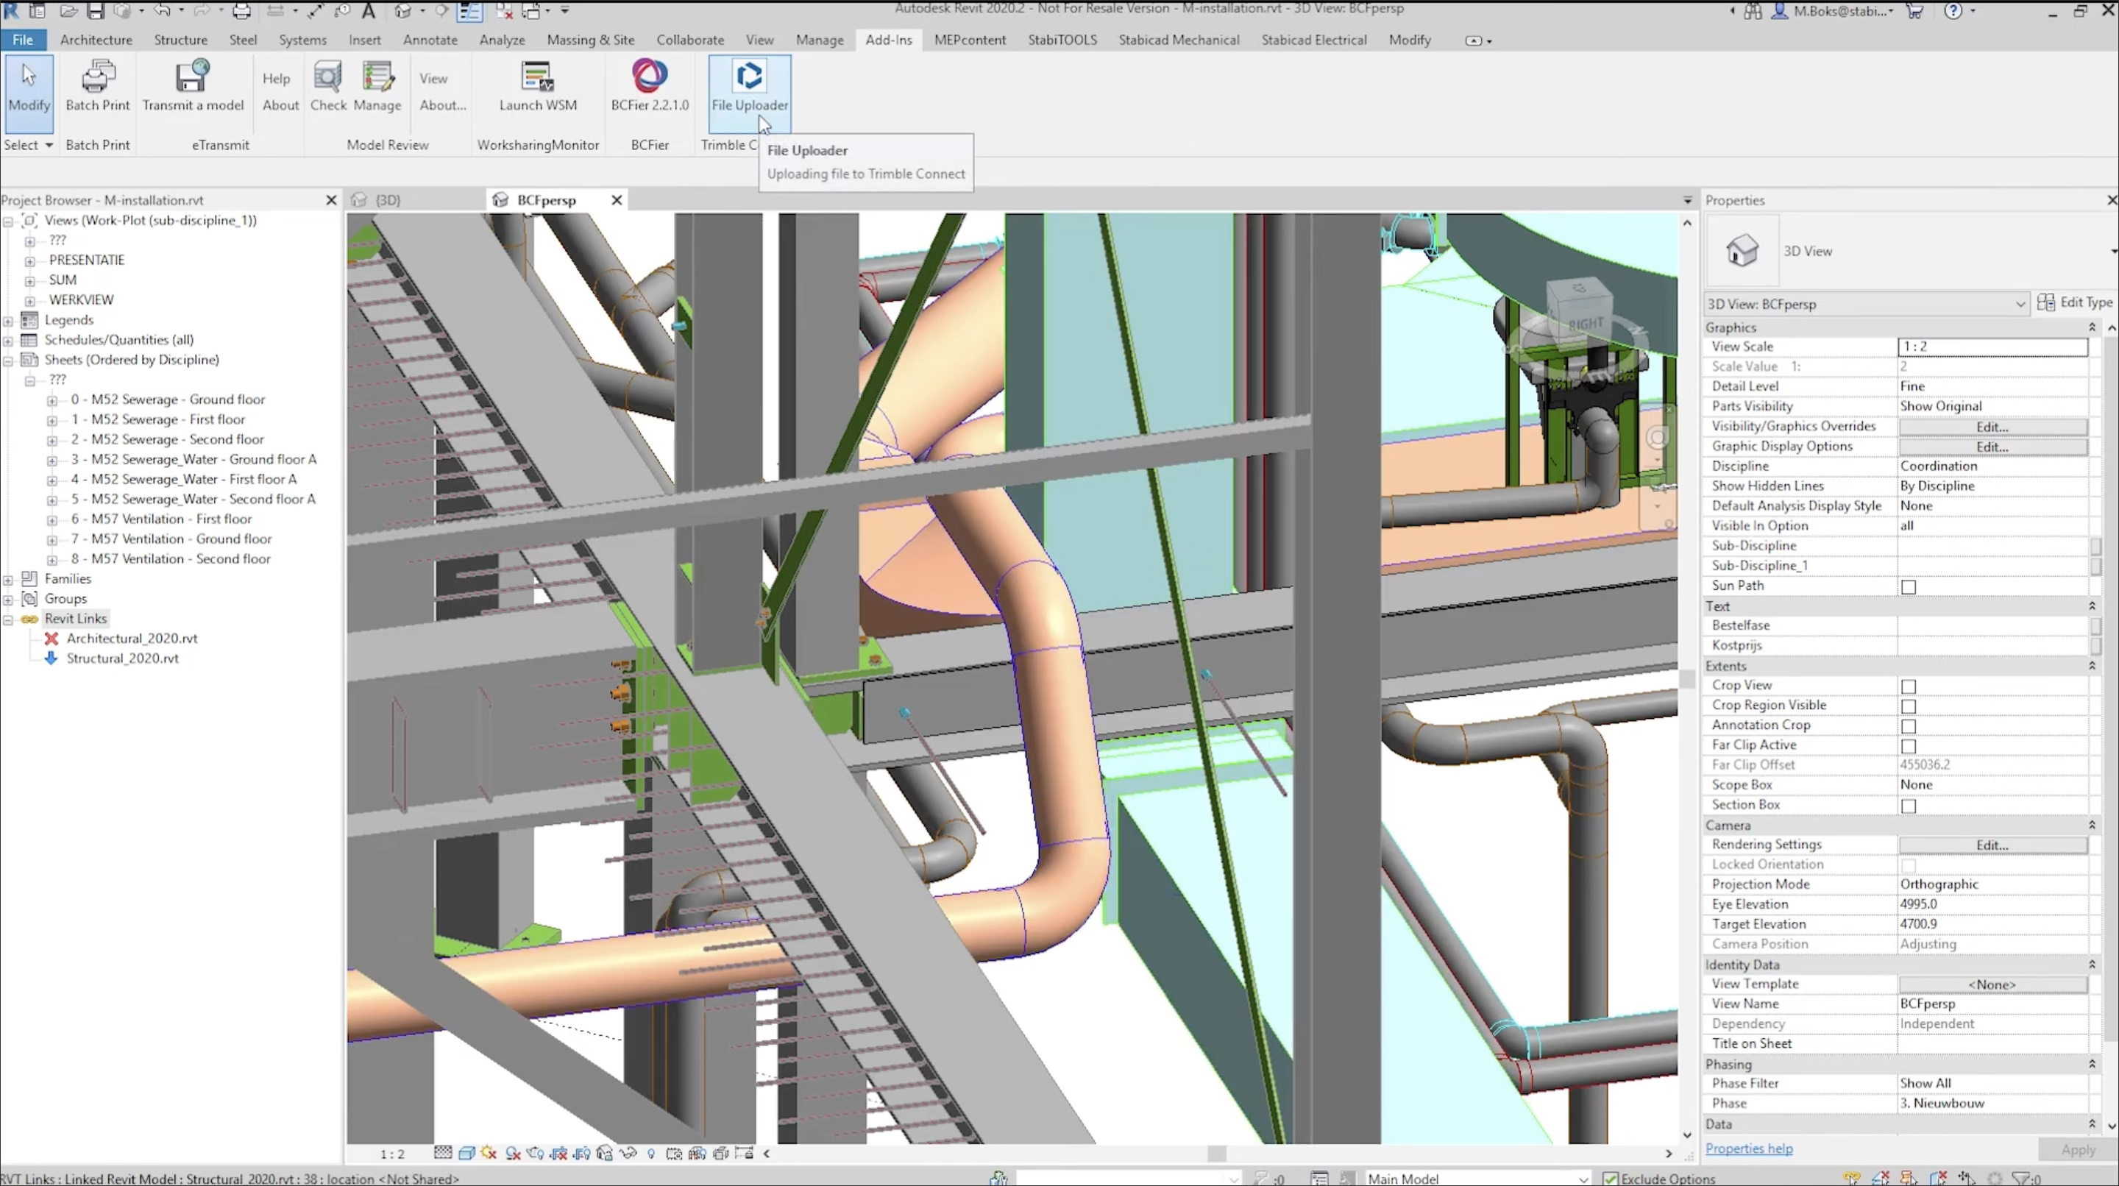This screenshot has height=1186, width=2119.
Task: Click the Undo arrow icon
Action: pos(162,11)
